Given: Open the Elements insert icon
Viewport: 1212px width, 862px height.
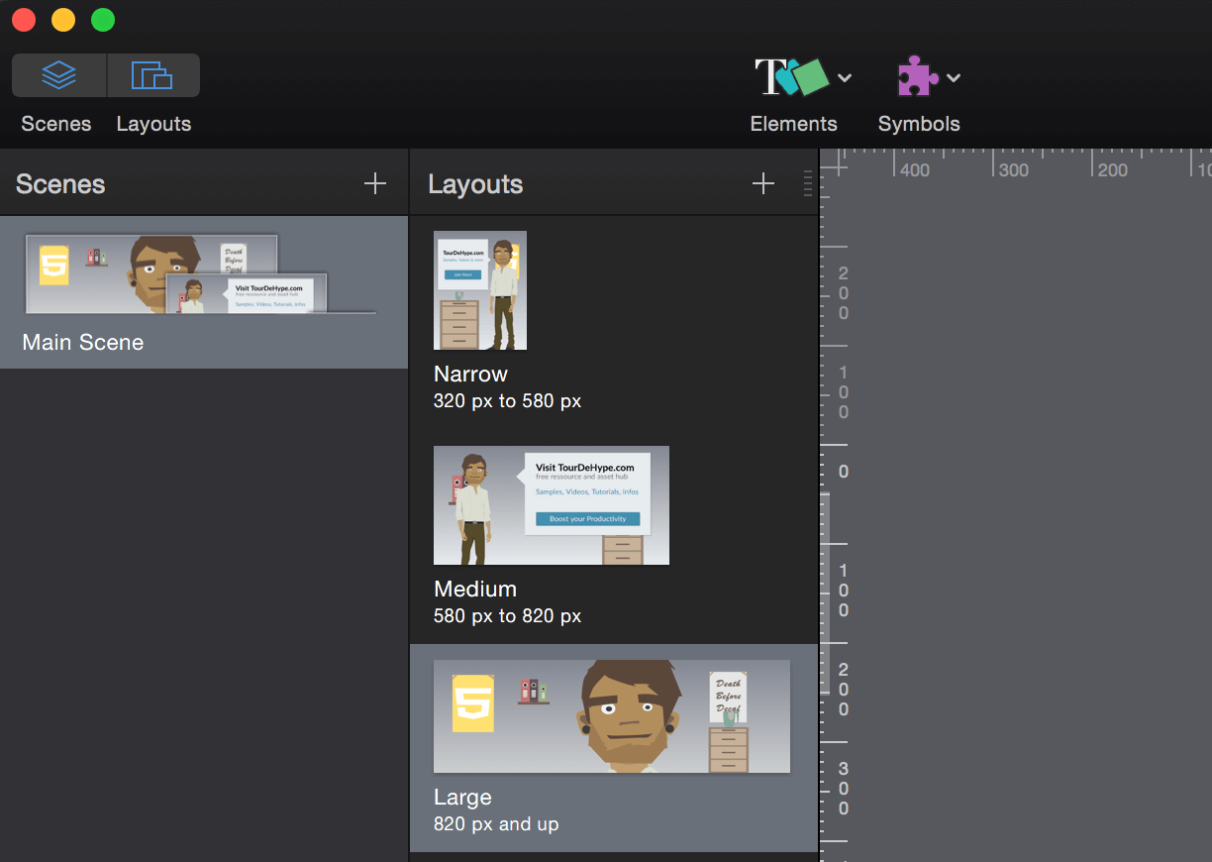Looking at the screenshot, I should tap(791, 77).
